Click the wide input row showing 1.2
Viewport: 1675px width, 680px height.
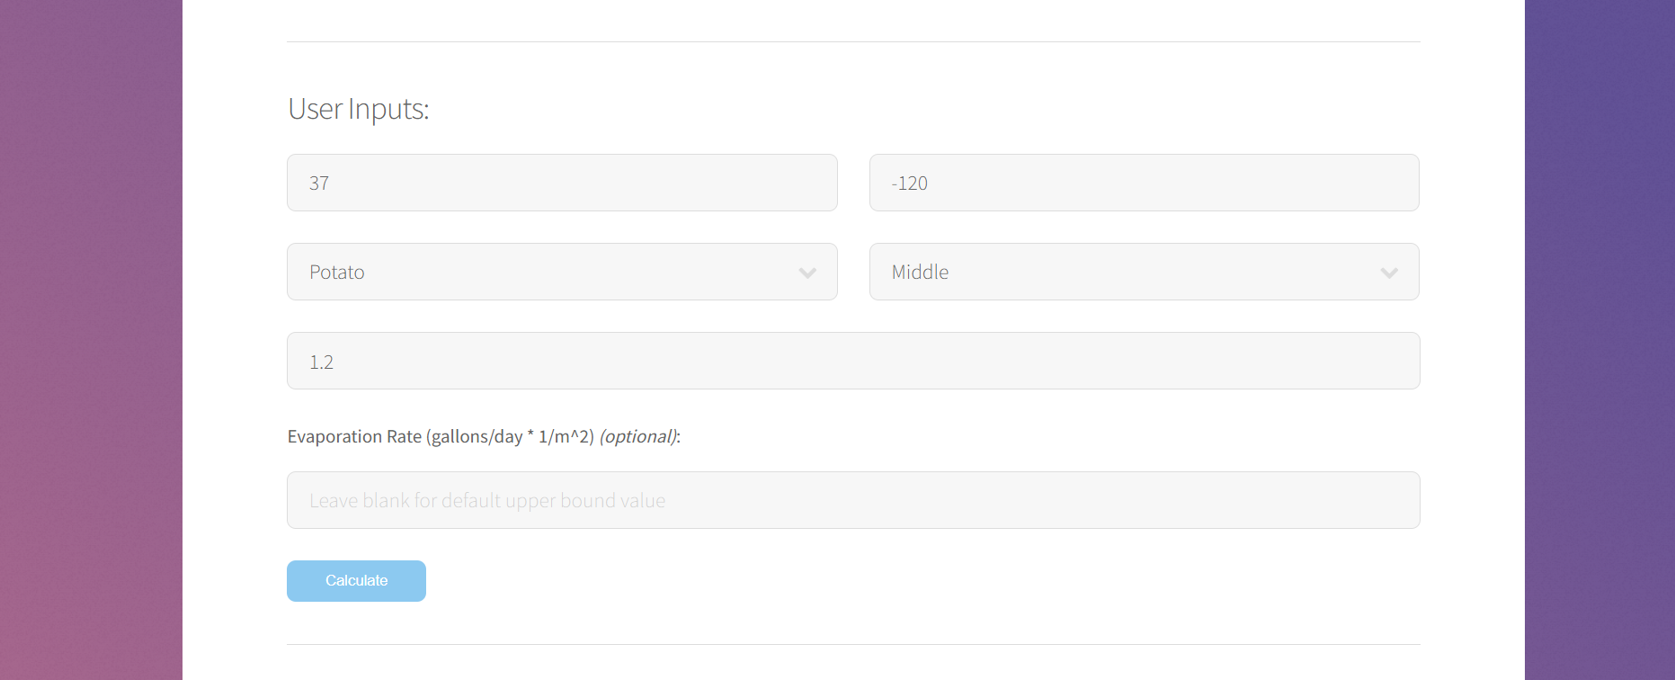tap(852, 360)
